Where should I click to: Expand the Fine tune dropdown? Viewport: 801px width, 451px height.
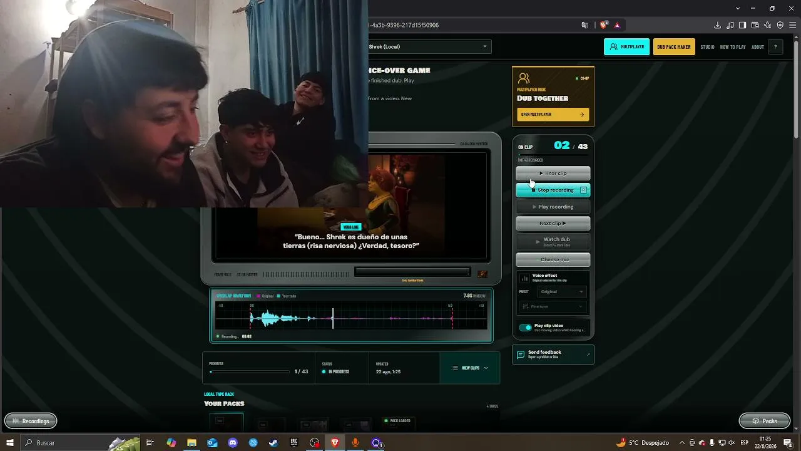tap(553, 306)
